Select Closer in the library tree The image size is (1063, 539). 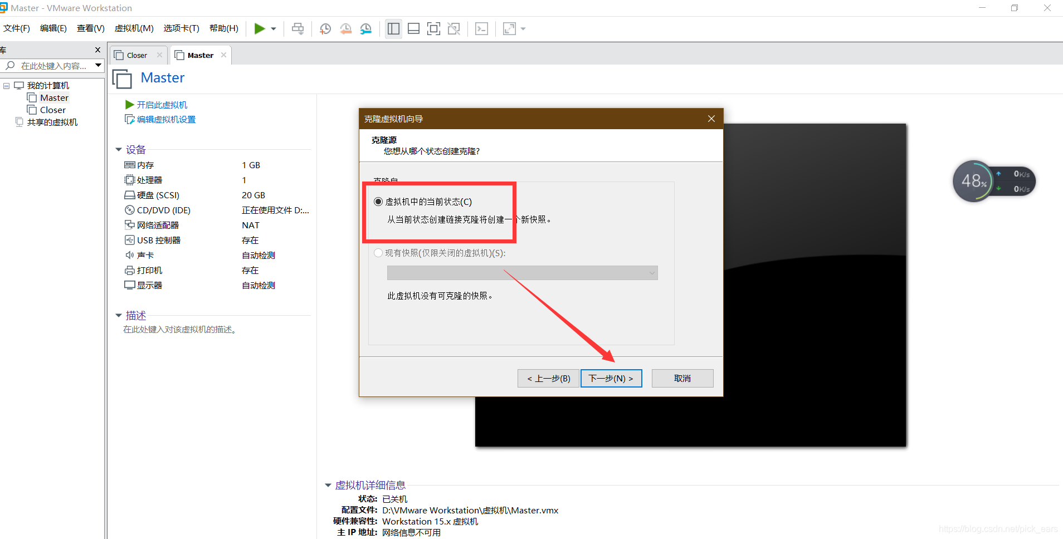click(53, 110)
